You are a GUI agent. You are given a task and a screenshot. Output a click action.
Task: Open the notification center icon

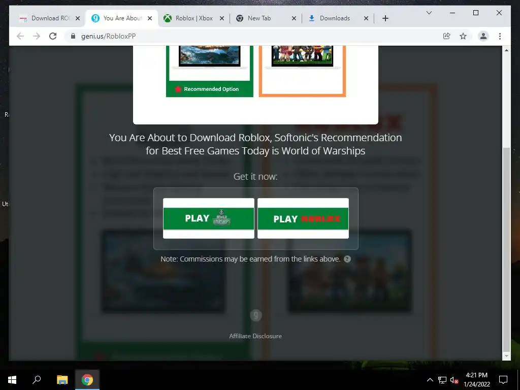[x=503, y=380]
